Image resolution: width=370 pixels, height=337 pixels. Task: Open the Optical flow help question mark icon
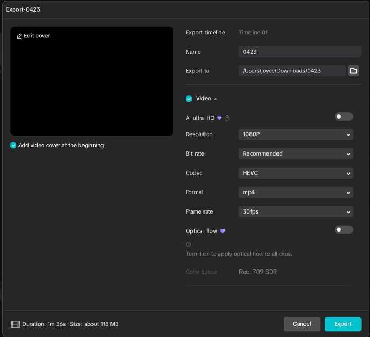coord(188,245)
